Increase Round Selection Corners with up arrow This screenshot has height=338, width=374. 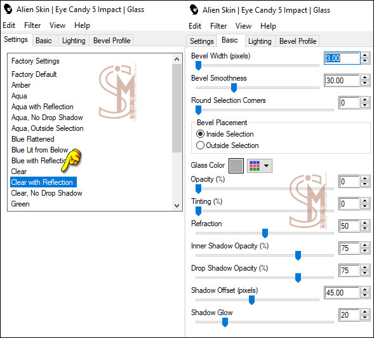click(364, 100)
